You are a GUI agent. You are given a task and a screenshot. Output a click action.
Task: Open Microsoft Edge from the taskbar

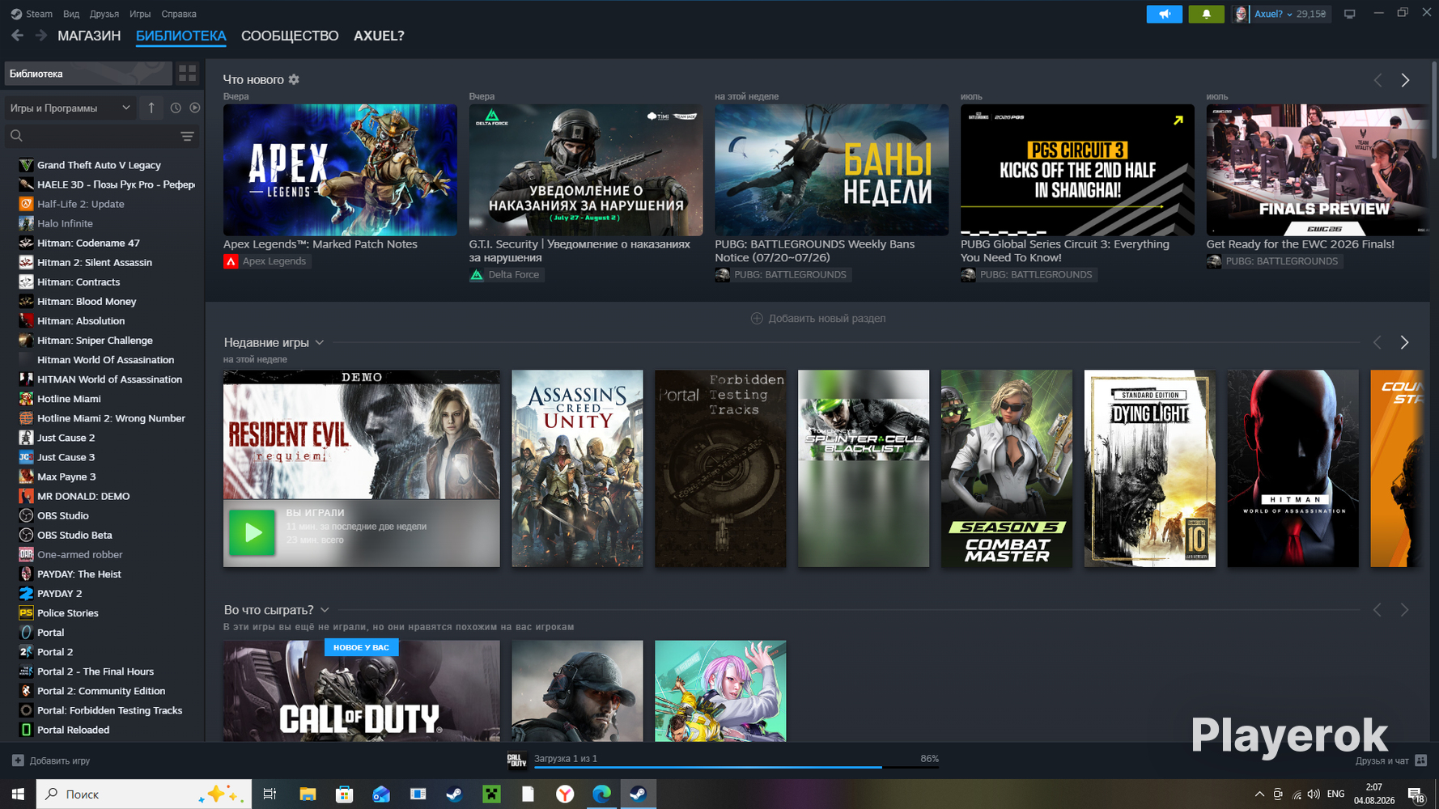(x=601, y=794)
